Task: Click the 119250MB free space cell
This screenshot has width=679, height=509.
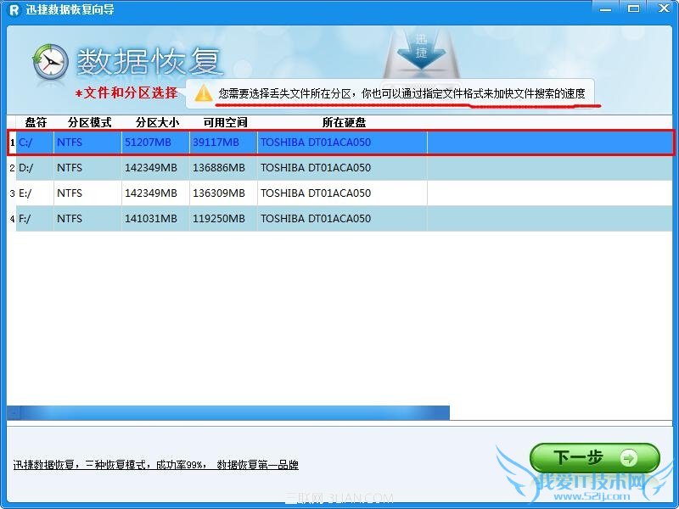Action: tap(223, 219)
